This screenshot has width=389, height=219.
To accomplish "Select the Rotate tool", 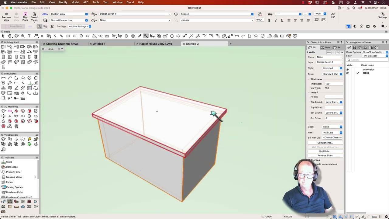I will 172,36.
